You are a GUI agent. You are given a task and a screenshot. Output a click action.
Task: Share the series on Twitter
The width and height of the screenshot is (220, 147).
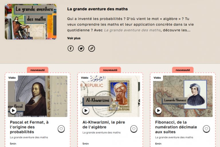[x=81, y=49]
